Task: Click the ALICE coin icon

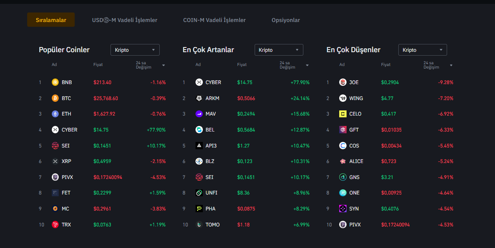Action: (343, 161)
